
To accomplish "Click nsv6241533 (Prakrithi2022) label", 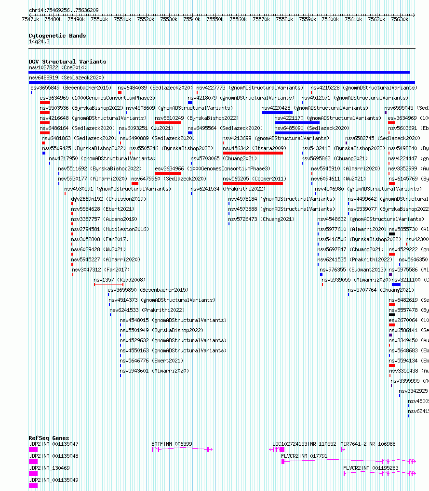I will pyautogui.click(x=147, y=310).
